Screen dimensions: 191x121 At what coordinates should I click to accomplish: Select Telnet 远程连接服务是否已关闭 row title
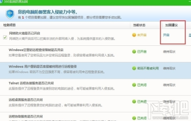click(31, 83)
